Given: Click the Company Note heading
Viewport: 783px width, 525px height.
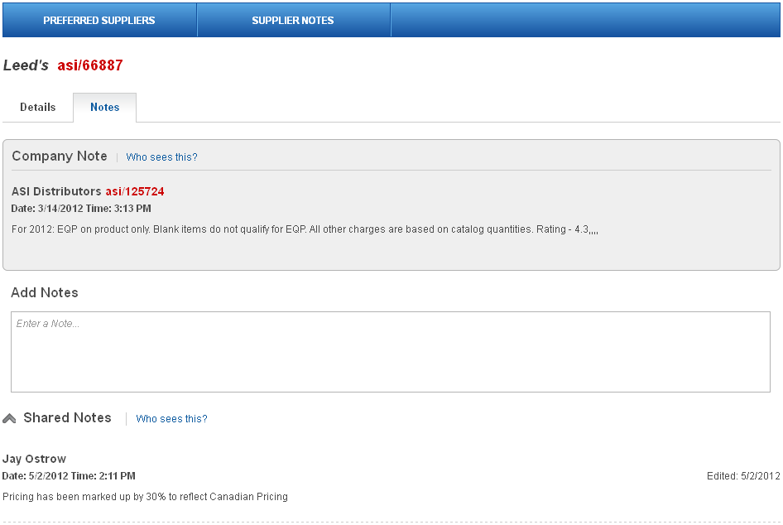Looking at the screenshot, I should [x=60, y=157].
